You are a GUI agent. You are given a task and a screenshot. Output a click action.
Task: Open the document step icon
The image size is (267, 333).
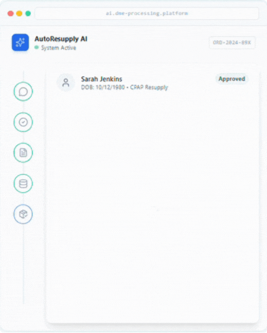tap(23, 153)
